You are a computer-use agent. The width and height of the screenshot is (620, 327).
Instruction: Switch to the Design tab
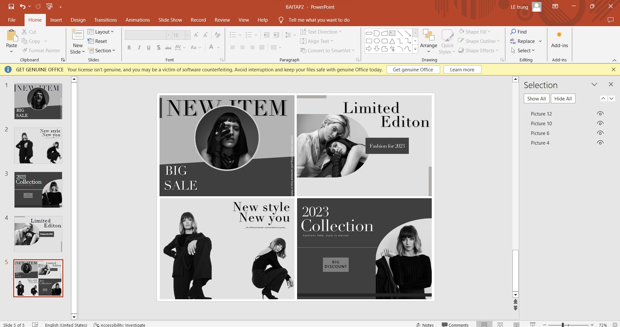pos(78,20)
